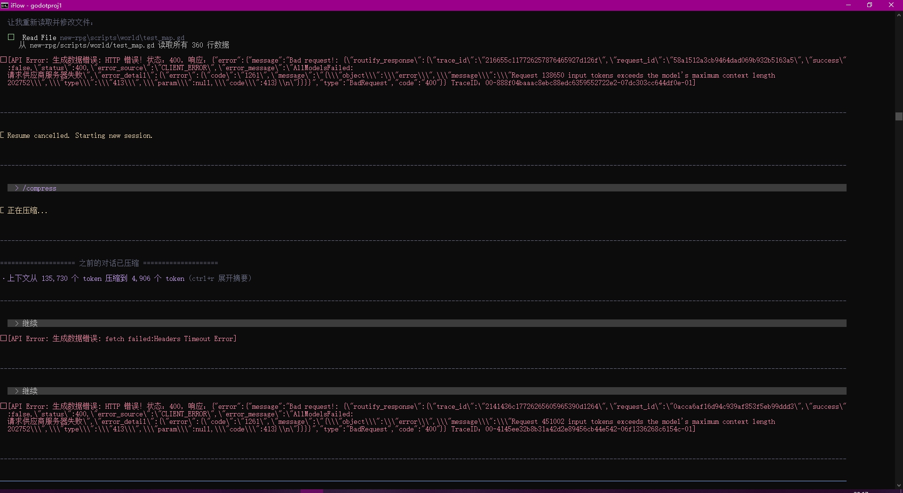Restore down the iFlow window

click(x=870, y=5)
